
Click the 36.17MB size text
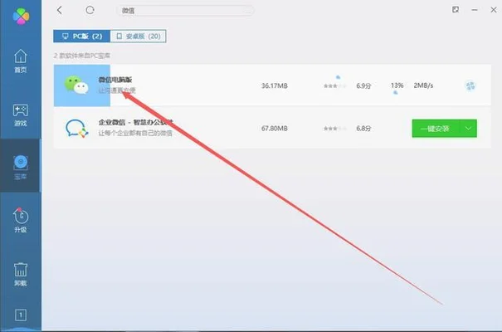click(x=275, y=85)
